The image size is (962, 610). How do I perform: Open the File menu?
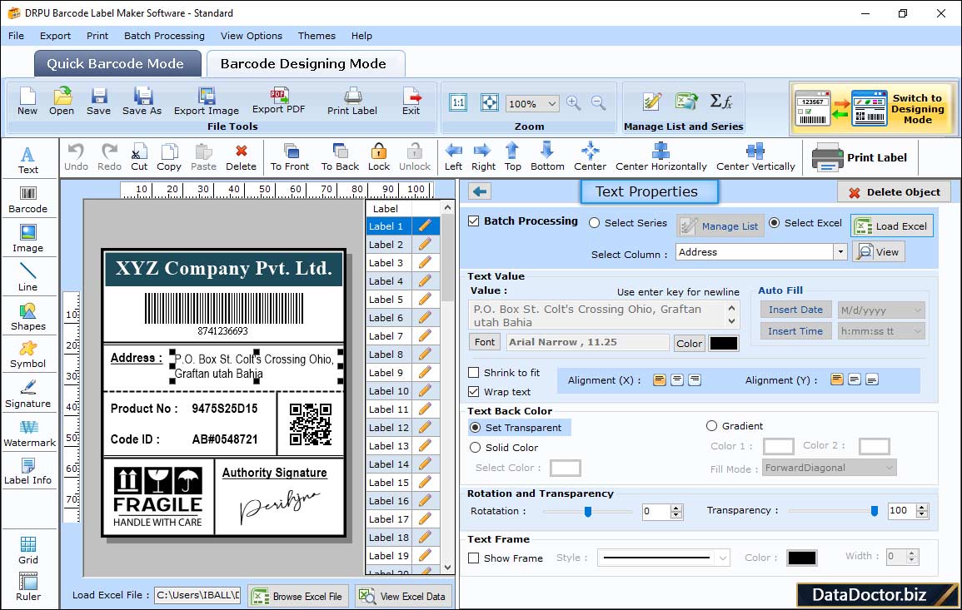16,36
